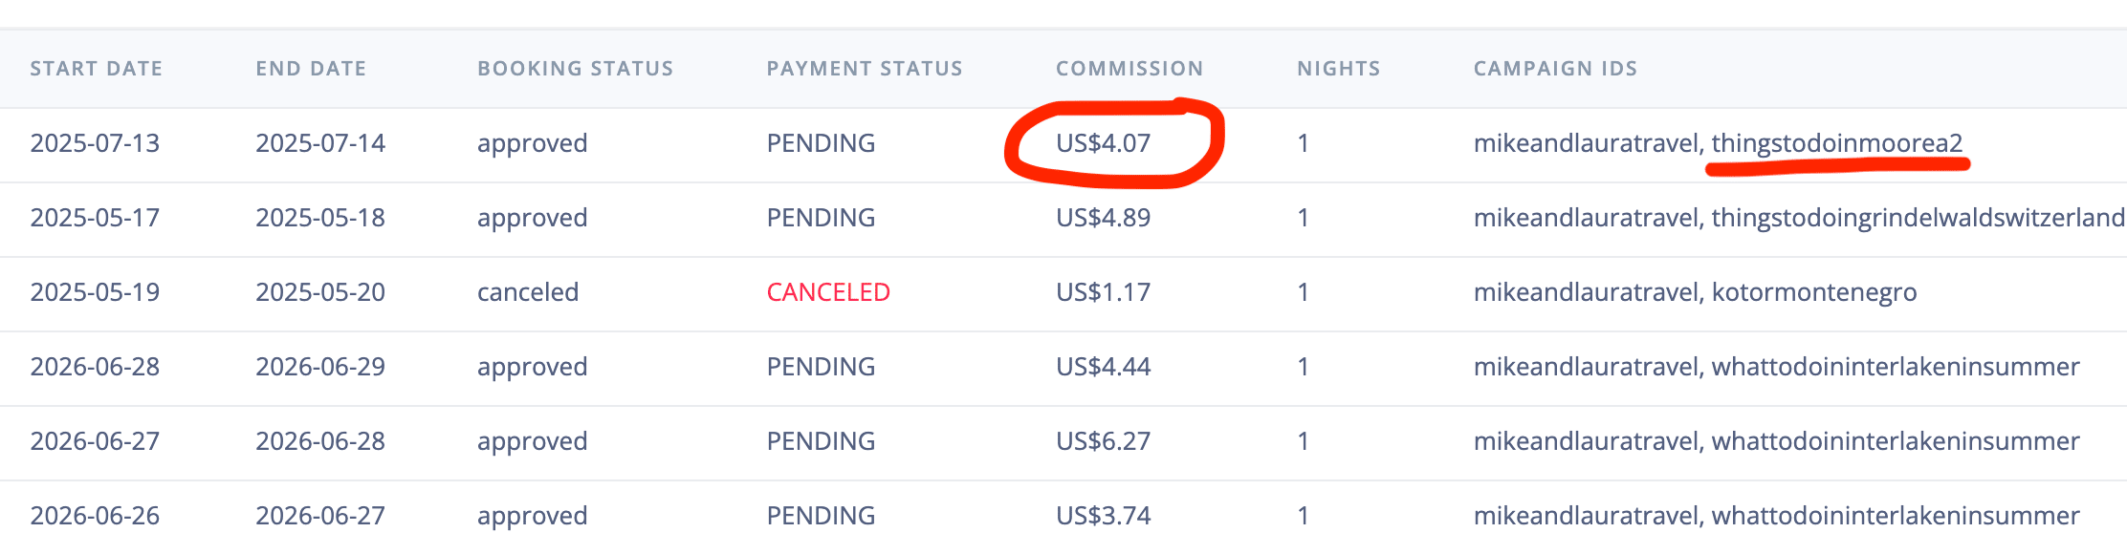Click the END DATE column header
Screen dimensions: 2127x554
[311, 69]
